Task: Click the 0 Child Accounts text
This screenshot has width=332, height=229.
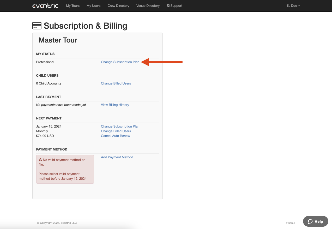Action: coord(49,83)
